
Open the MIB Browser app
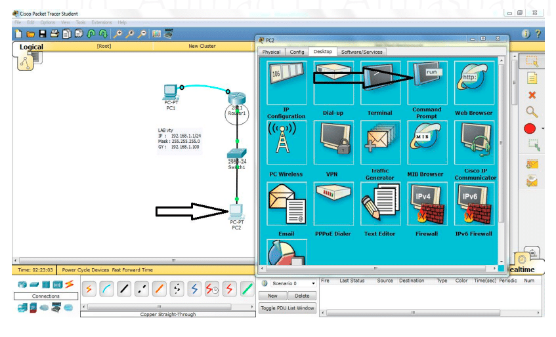pyautogui.click(x=427, y=142)
